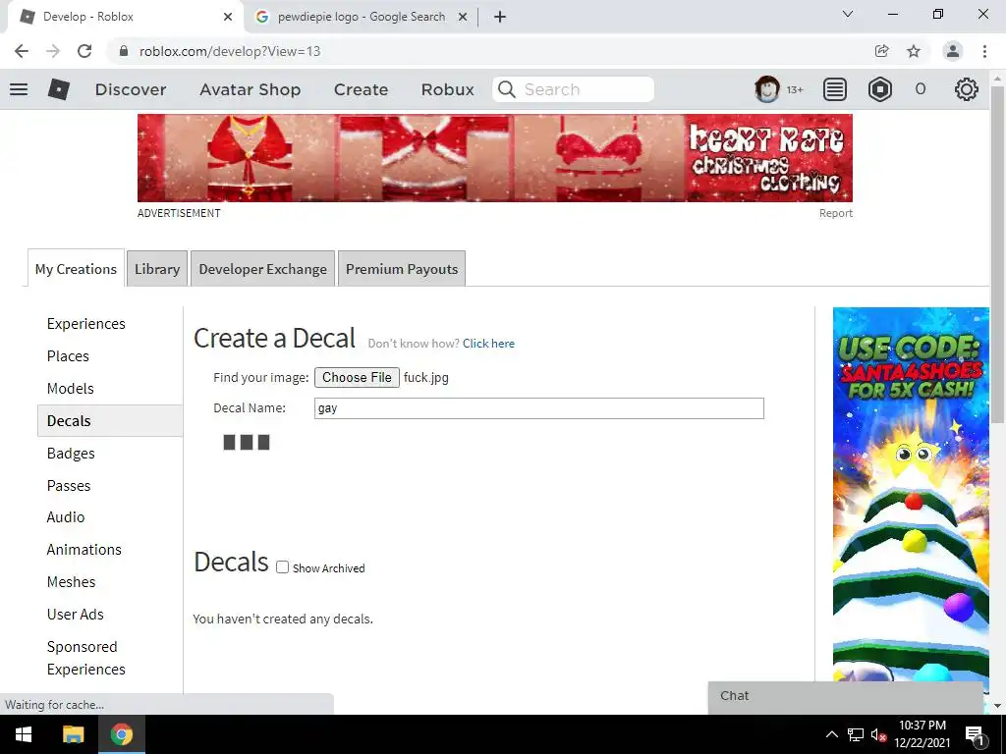Open the user avatar profile icon
Image resolution: width=1006 pixels, height=754 pixels.
pyautogui.click(x=766, y=89)
